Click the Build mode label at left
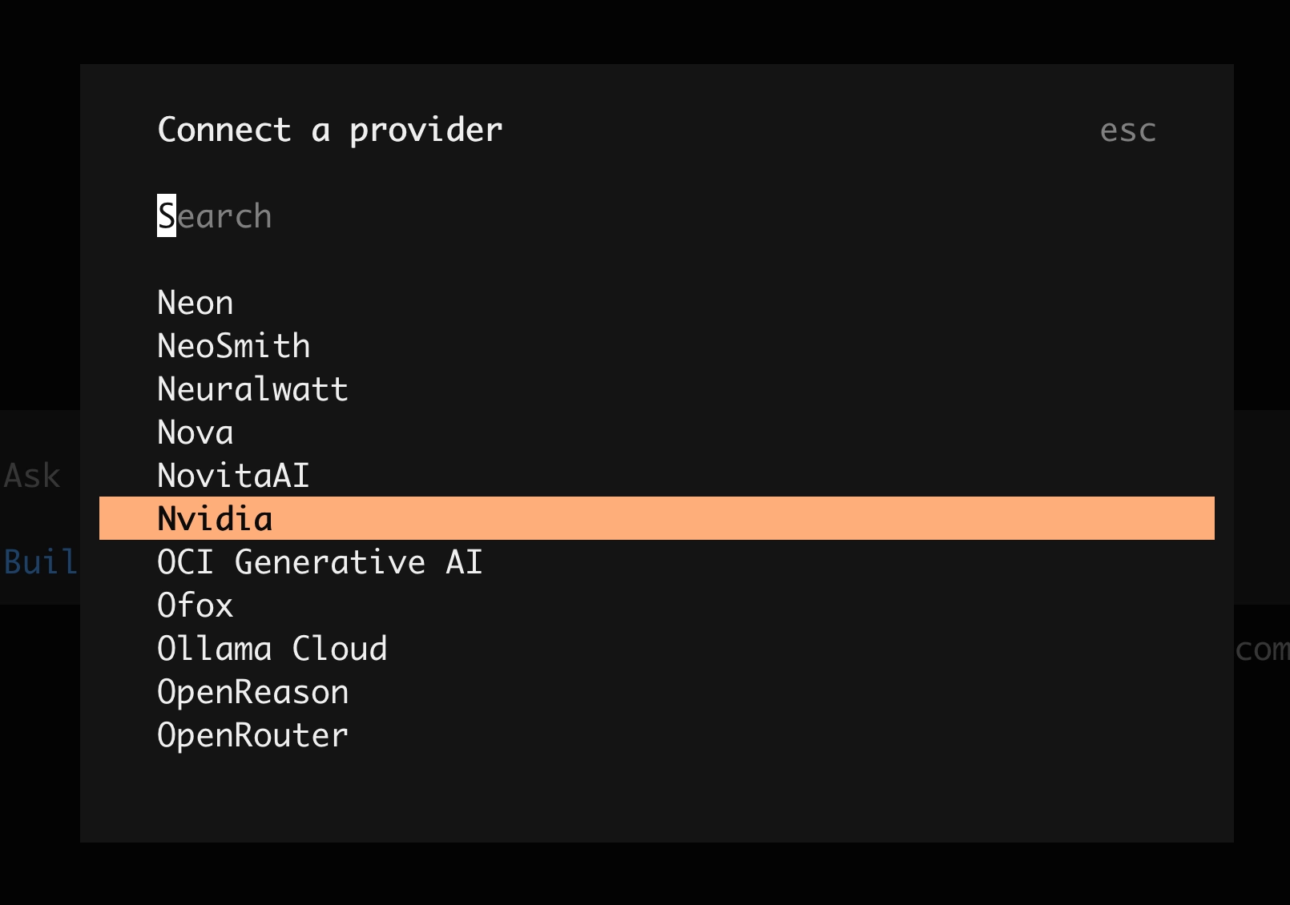Viewport: 1290px width, 905px height. 40,562
